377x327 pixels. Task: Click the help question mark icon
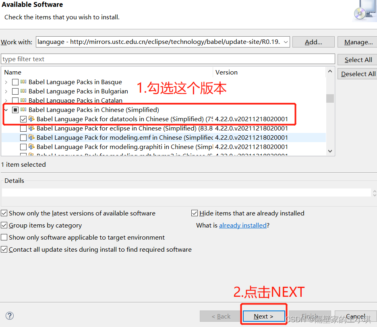[10, 316]
